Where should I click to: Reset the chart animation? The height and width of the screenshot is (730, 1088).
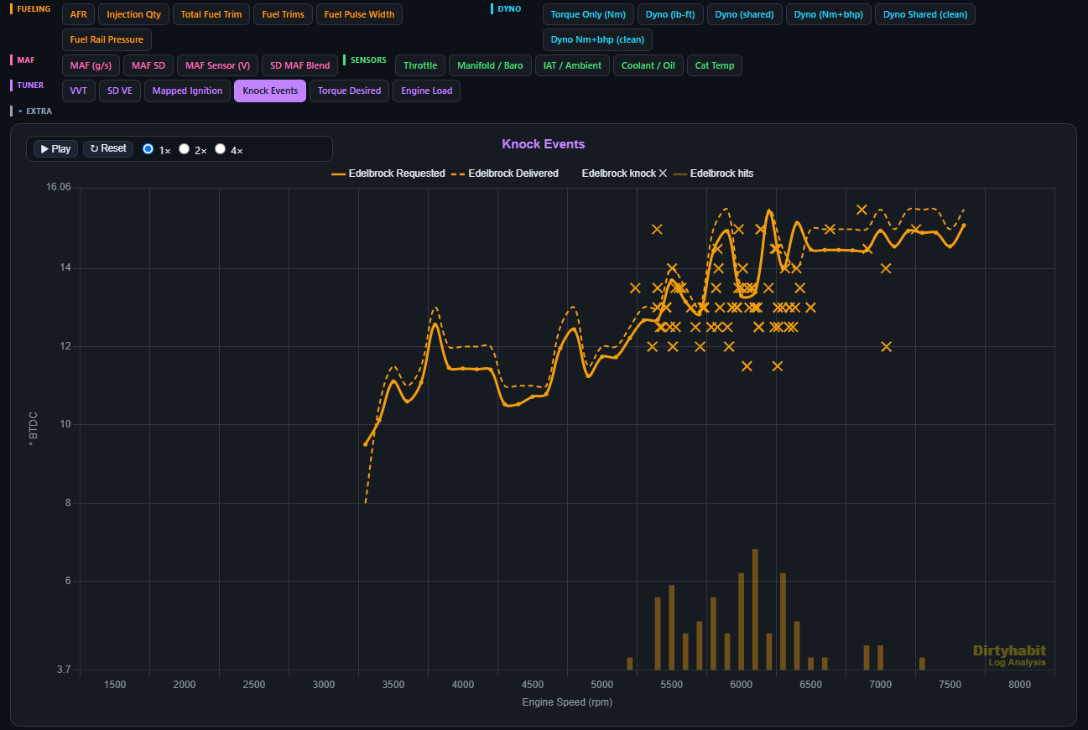[108, 148]
